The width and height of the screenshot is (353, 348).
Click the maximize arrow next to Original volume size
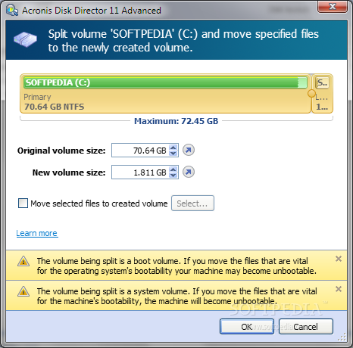[189, 151]
